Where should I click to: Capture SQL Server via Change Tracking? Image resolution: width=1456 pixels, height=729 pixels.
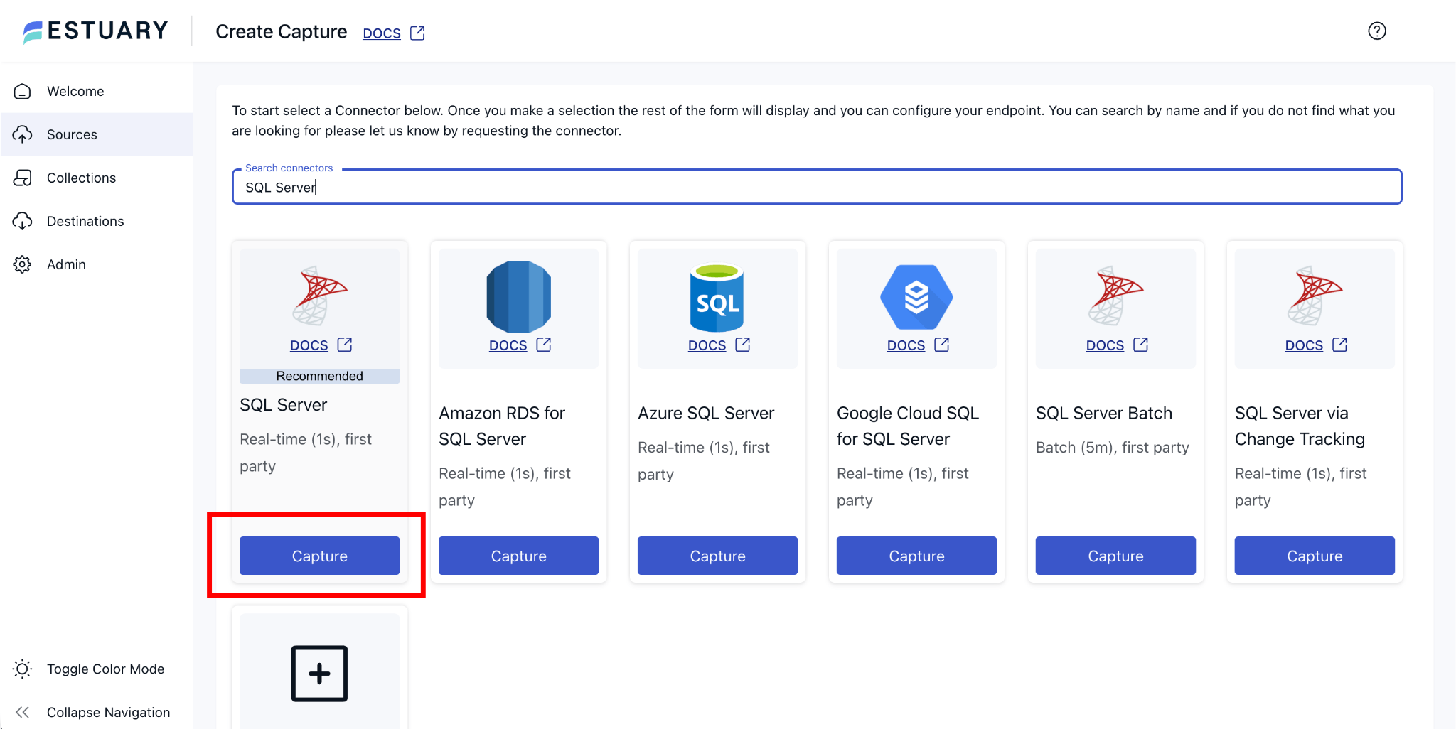click(x=1315, y=556)
